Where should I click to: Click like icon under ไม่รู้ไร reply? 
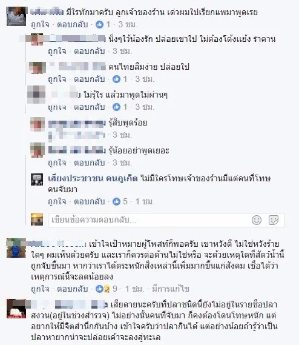click(116, 107)
